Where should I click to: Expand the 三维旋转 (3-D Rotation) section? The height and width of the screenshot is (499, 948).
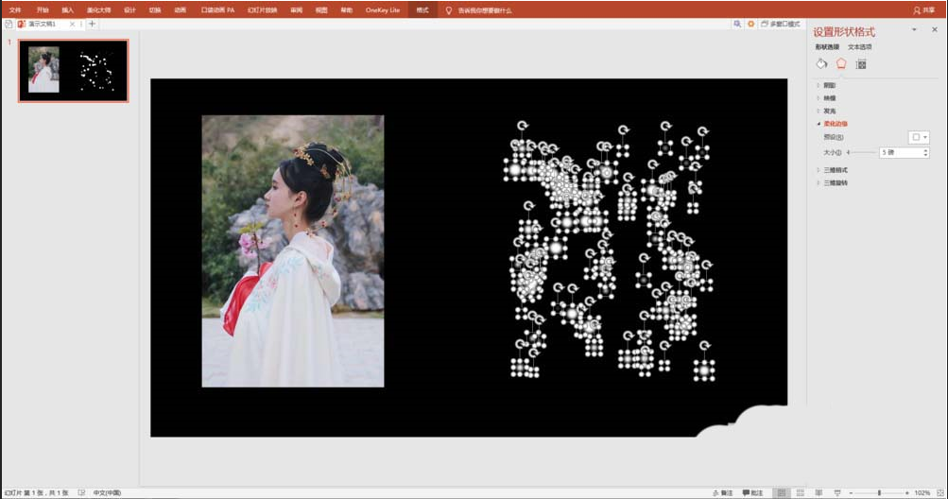click(835, 182)
